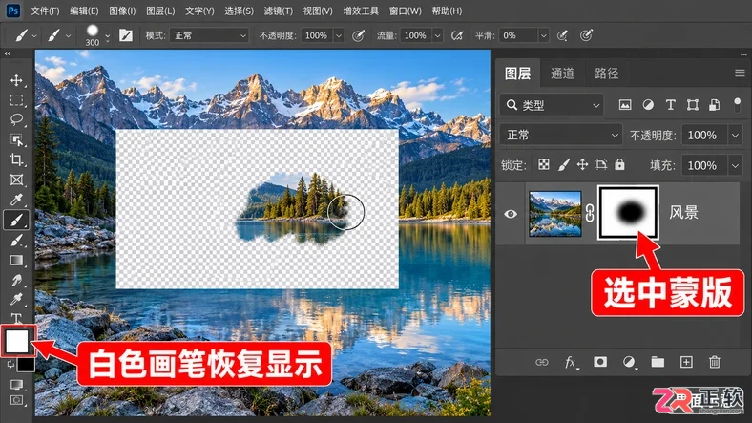752x423 pixels.
Task: Open the layer 不透明度 dropdown arrow
Action: click(735, 136)
